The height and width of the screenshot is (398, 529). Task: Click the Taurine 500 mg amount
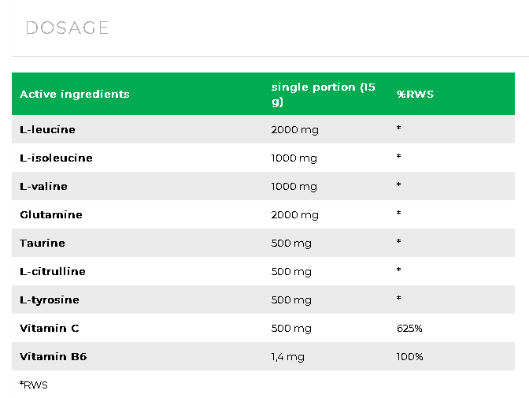coord(291,243)
